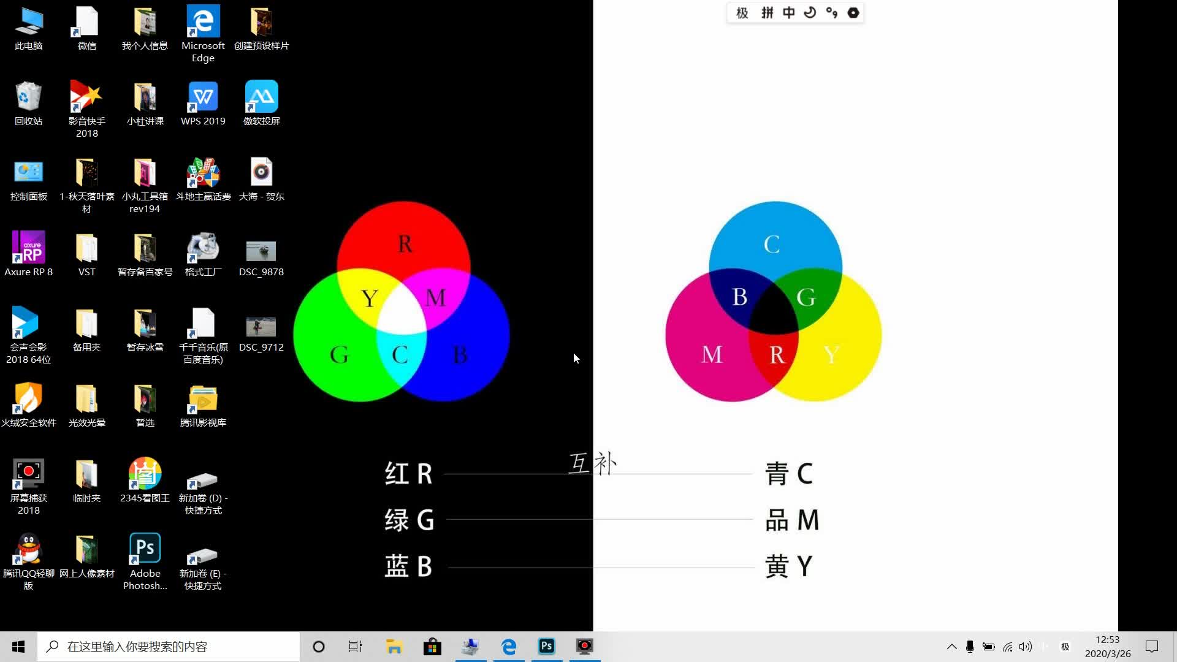1177x662 pixels.
Task: Open the notification action center
Action: 1152,646
